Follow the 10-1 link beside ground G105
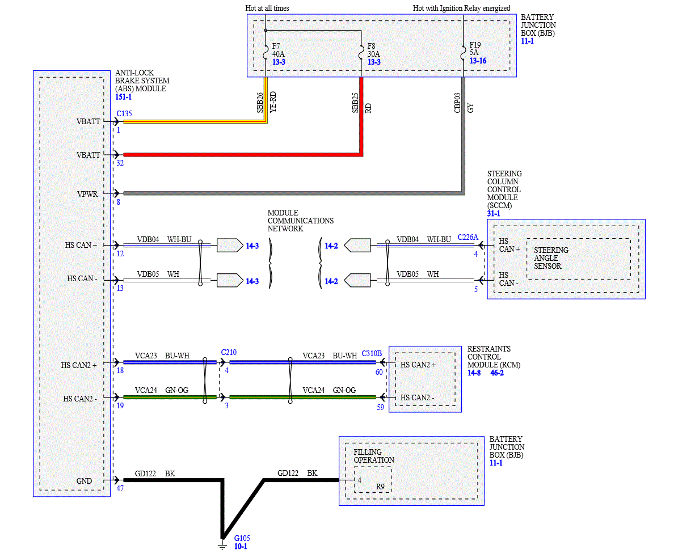Image resolution: width=678 pixels, height=554 pixels. [x=241, y=547]
